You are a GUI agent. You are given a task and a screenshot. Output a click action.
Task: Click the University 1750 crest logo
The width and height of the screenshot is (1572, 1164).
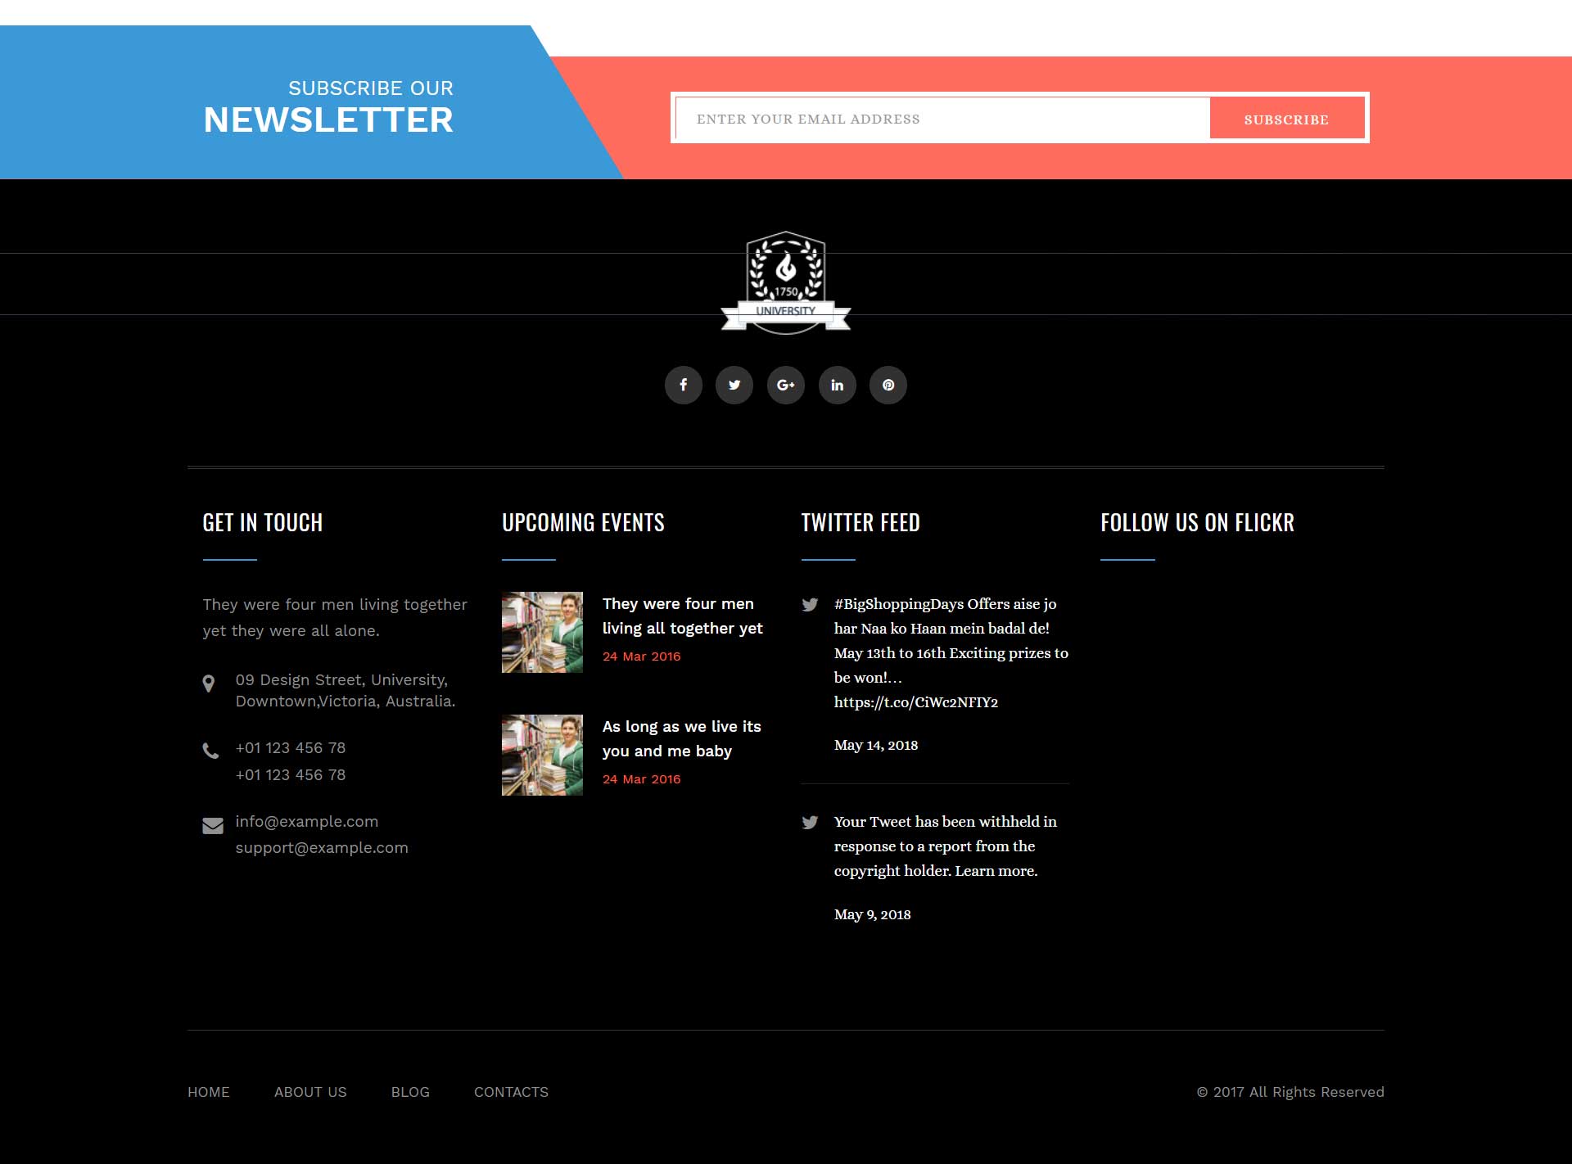785,282
